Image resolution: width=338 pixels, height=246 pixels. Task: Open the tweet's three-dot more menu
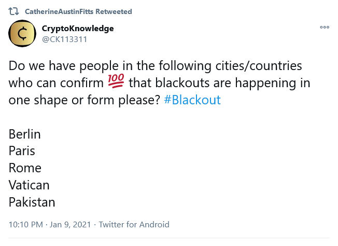pos(325,28)
